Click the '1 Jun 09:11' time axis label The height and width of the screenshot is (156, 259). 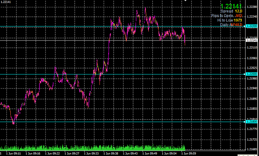(14, 154)
